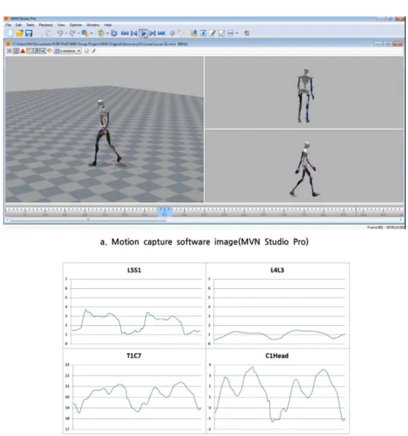Open the Help menu
The height and width of the screenshot is (436, 408).
pos(108,25)
